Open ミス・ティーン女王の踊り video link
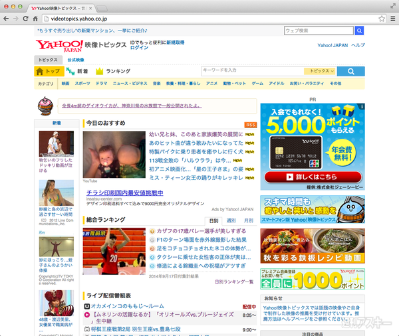This screenshot has height=336, width=399. (196, 178)
